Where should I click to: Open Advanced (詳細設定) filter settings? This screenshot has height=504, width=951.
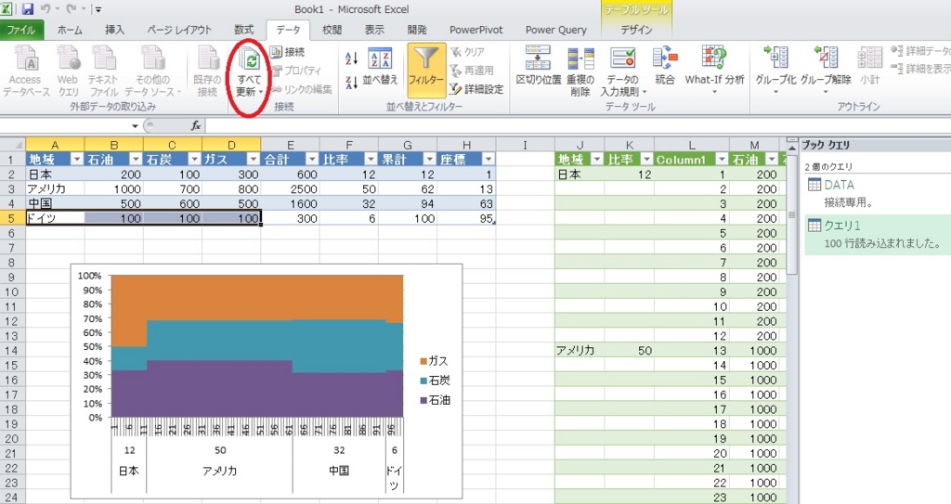476,89
